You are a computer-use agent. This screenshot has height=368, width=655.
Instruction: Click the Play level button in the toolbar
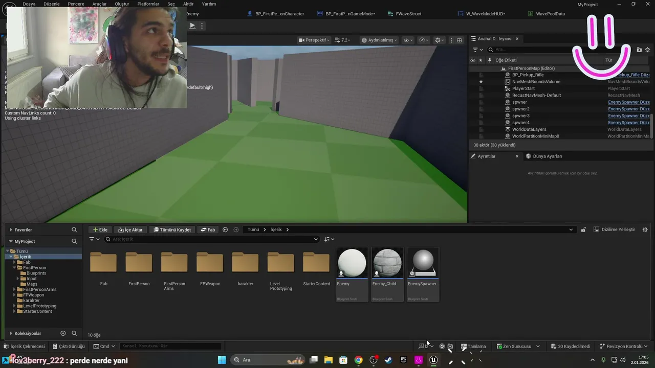tap(192, 26)
